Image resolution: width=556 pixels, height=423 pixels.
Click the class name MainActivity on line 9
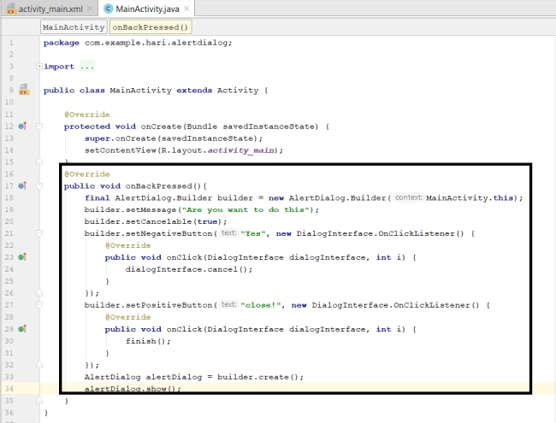(x=140, y=91)
